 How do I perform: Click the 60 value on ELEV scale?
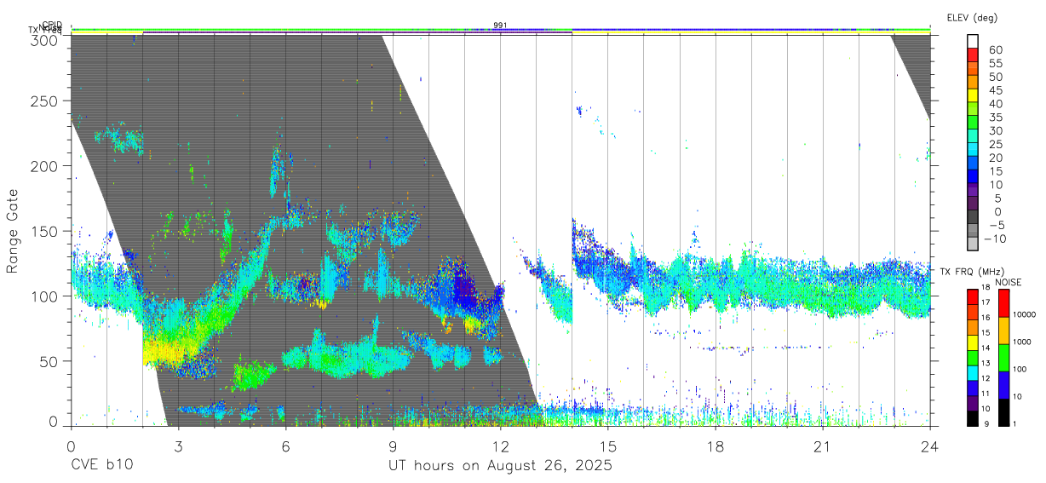[995, 49]
